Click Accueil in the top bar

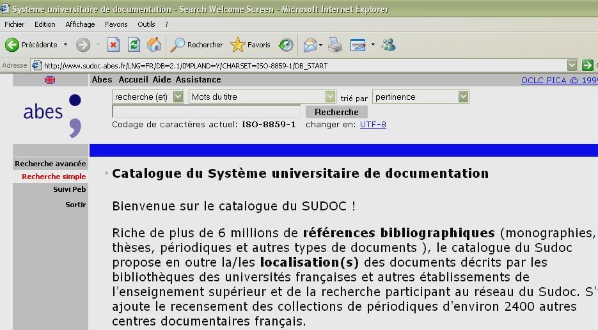133,80
